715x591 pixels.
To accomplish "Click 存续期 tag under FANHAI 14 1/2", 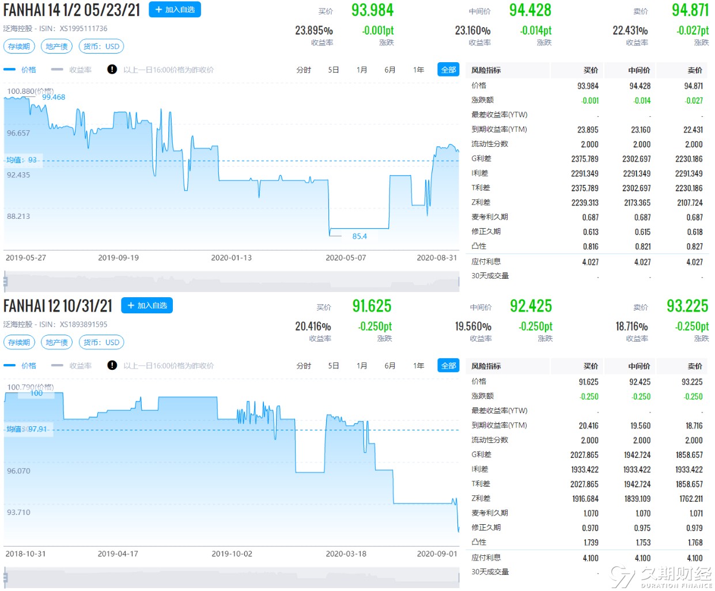I will (19, 47).
